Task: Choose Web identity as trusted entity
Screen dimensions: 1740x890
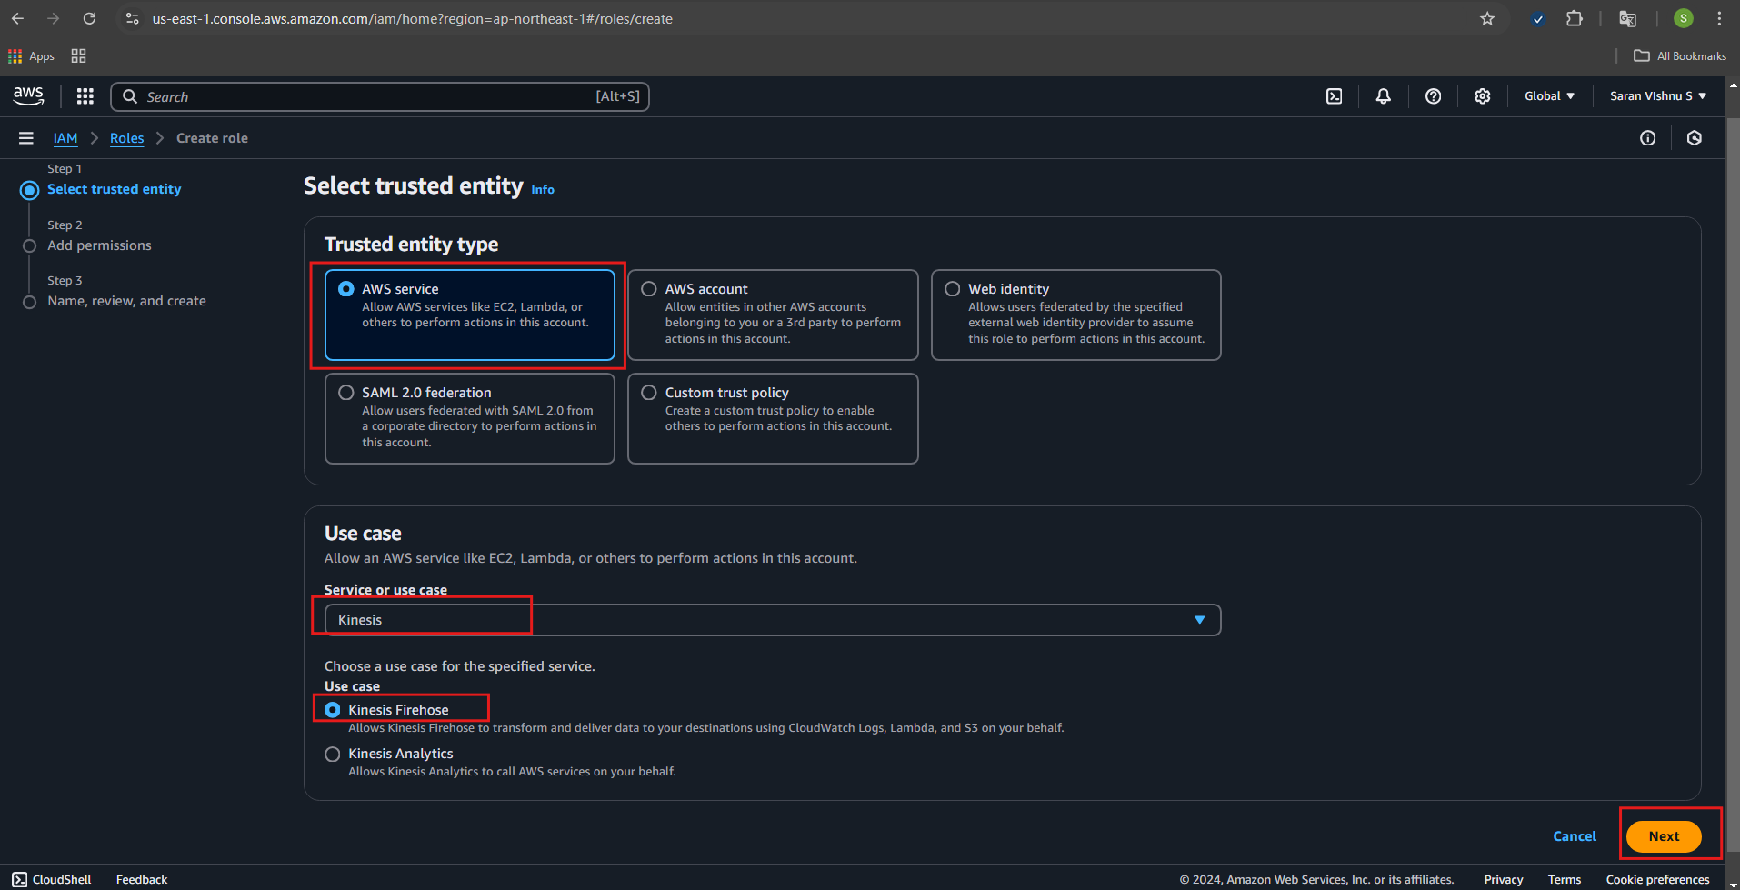Action: tap(953, 289)
